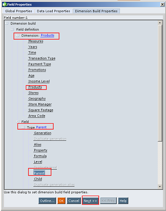Viewport: 166px width, 211px height.
Task: Select the Measures dimension
Action: click(x=36, y=41)
